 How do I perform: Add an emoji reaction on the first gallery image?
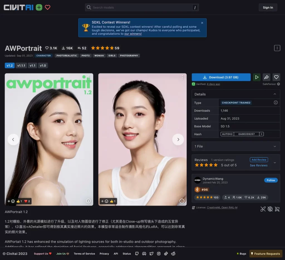pyautogui.click(x=13, y=201)
